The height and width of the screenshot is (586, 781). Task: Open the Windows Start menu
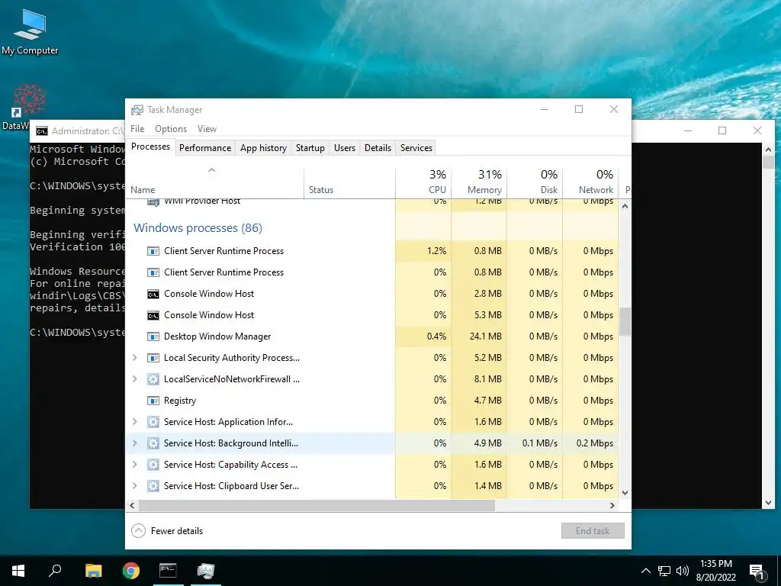pyautogui.click(x=18, y=571)
